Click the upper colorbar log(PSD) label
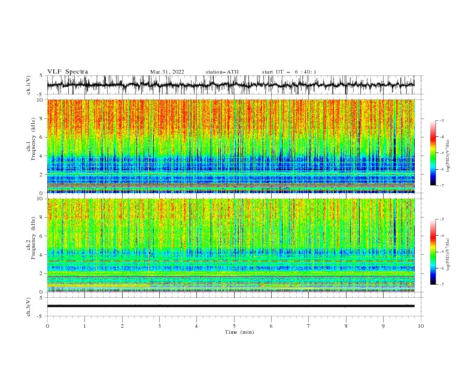Screen dimensions: 474x366 click(x=448, y=156)
